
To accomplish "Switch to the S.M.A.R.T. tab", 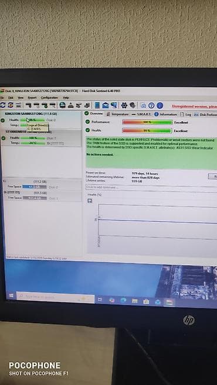I will pyautogui.click(x=142, y=115).
